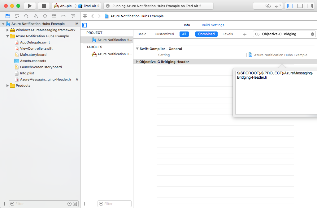The width and height of the screenshot is (317, 208).
Task: Select the Project navigator folder icon
Action: coord(8,16)
